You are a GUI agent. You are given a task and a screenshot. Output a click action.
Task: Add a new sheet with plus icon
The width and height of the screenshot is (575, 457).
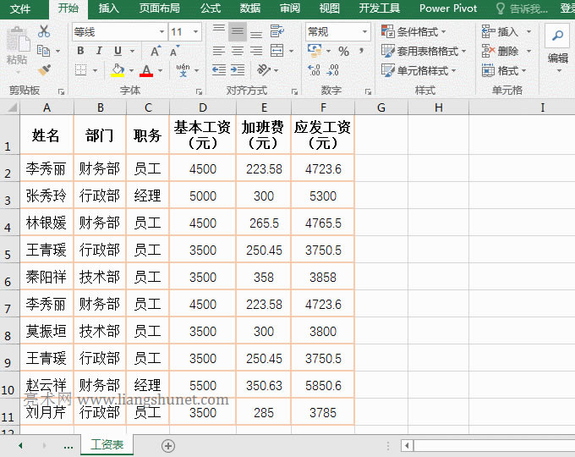tap(168, 445)
